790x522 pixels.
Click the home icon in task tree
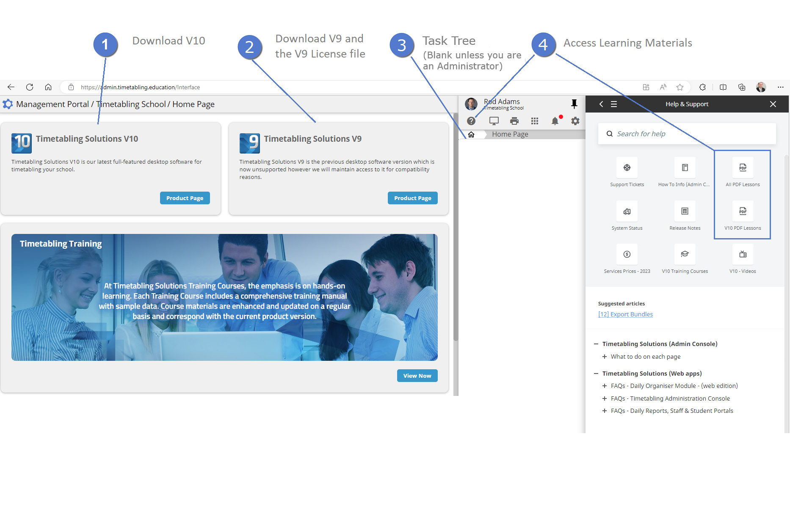coord(471,135)
